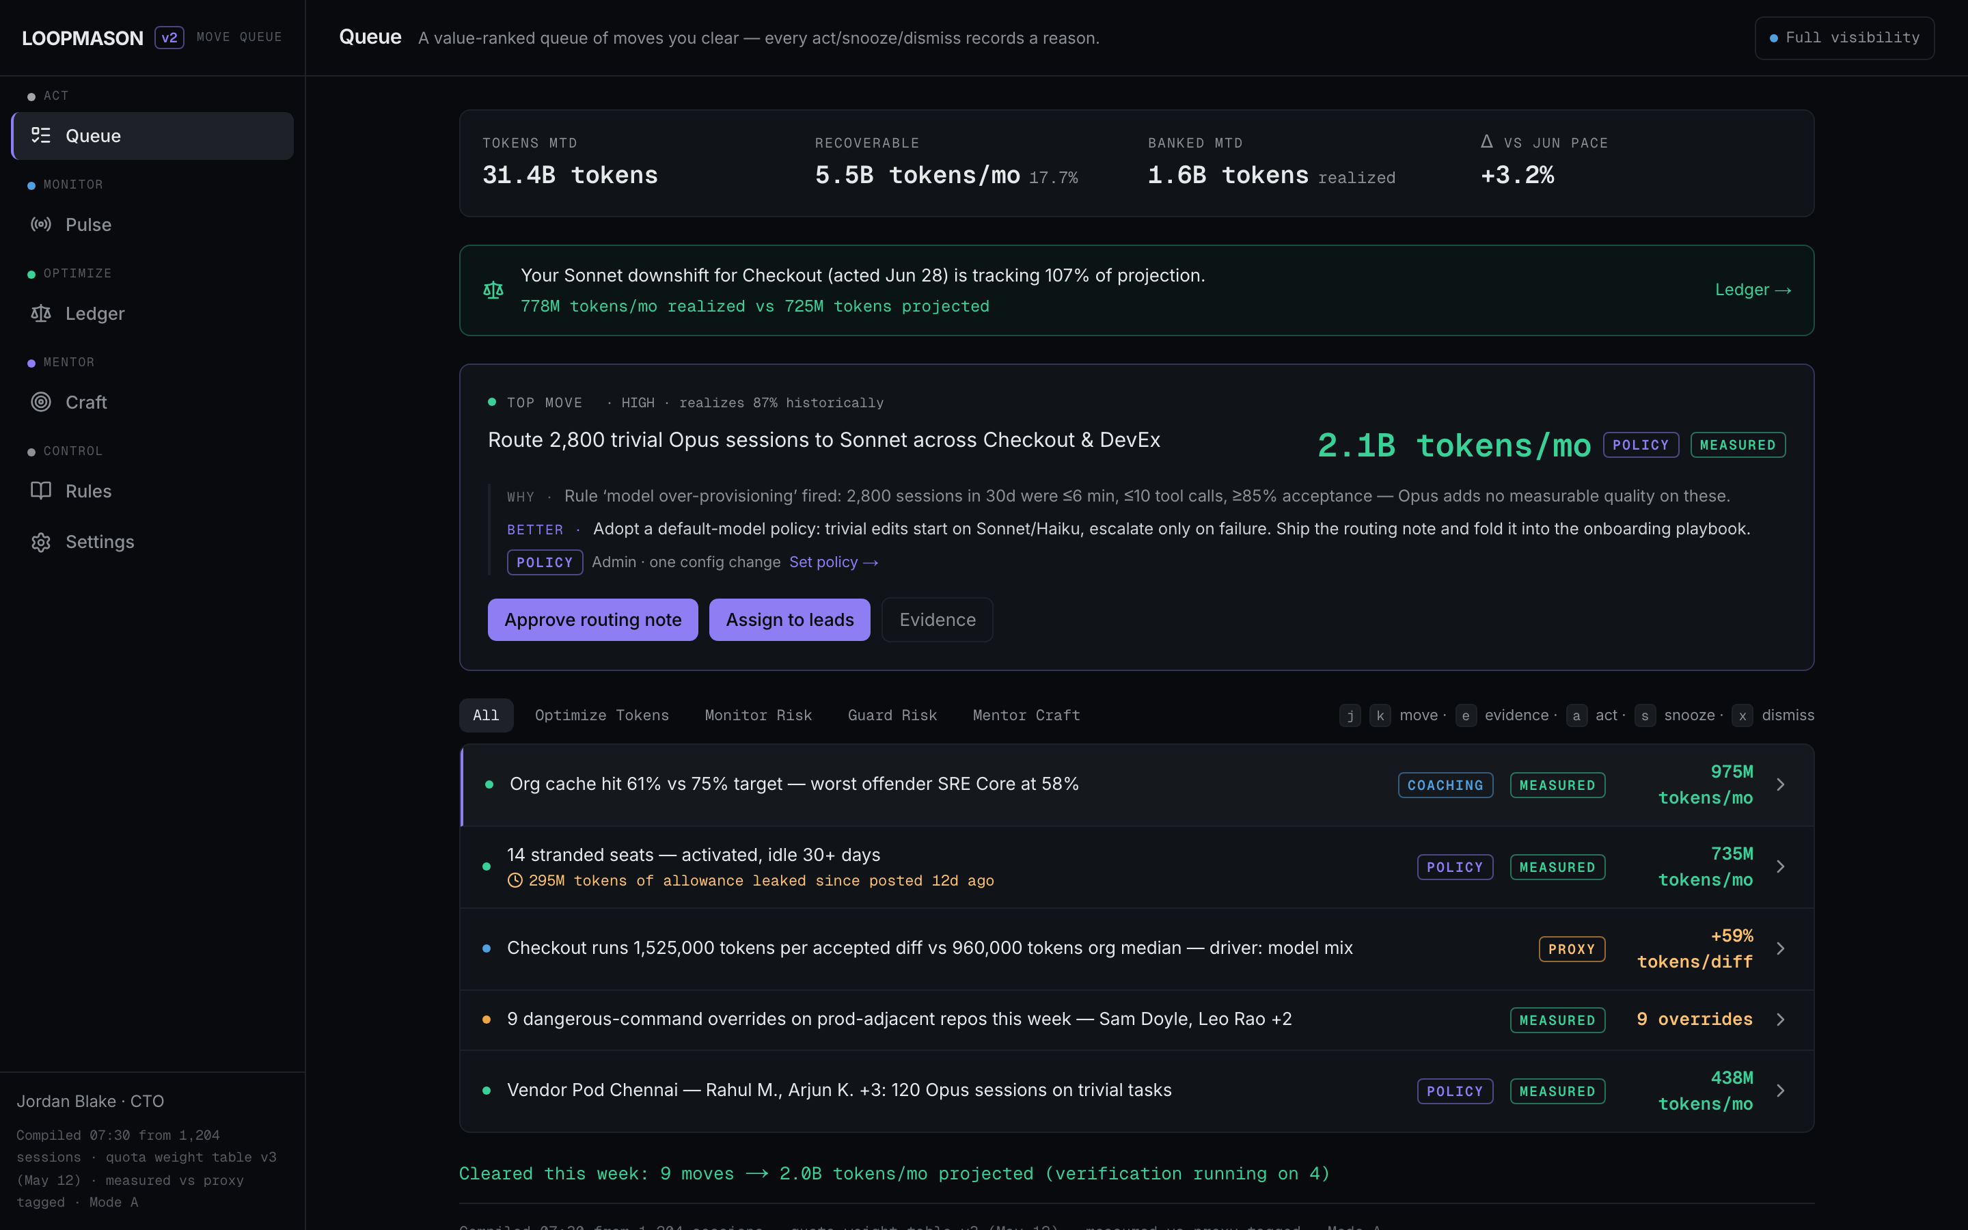Open Settings in the sidebar

[x=153, y=542]
